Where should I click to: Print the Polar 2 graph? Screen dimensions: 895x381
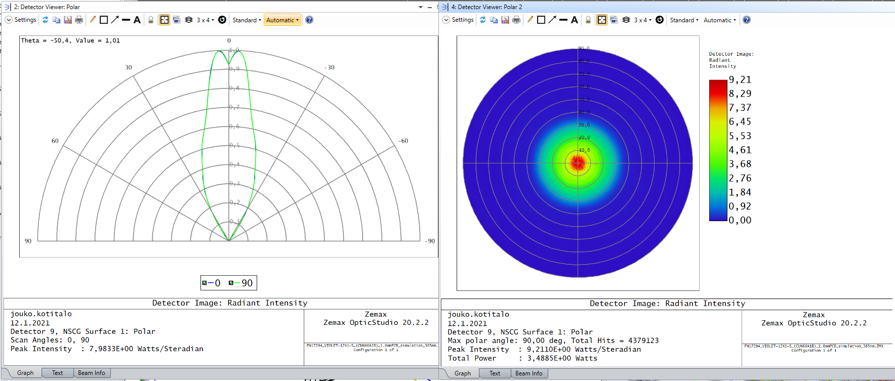(516, 20)
